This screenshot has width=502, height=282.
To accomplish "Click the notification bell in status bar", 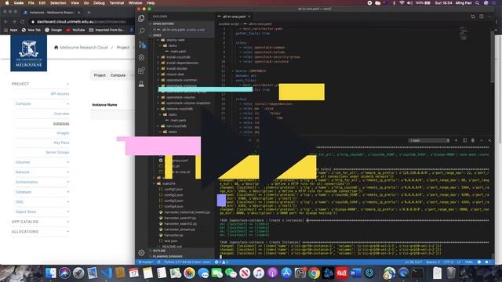I will (488, 262).
